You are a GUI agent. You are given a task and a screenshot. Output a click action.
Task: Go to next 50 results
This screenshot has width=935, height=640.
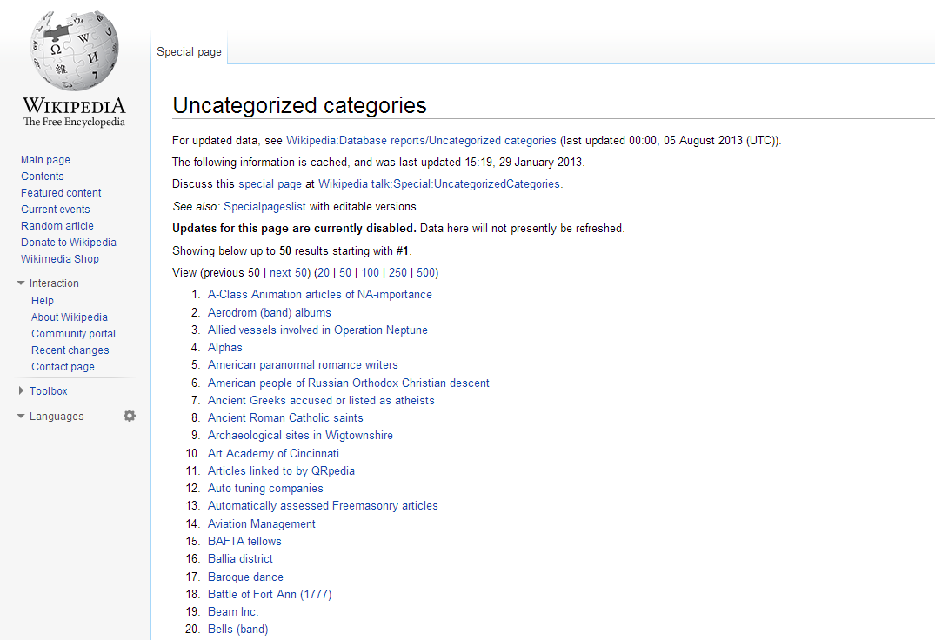tap(288, 273)
